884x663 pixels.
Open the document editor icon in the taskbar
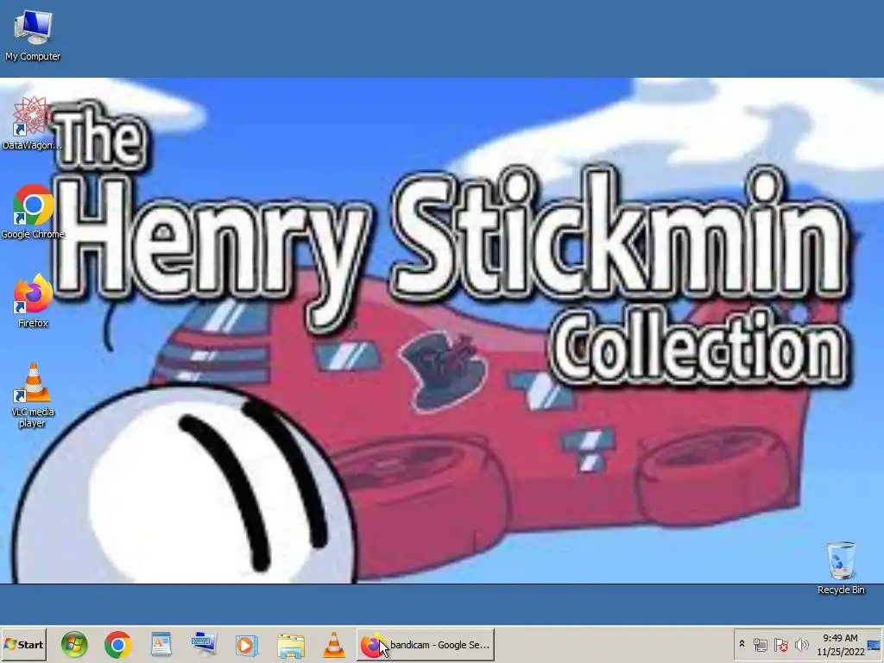coord(161,645)
